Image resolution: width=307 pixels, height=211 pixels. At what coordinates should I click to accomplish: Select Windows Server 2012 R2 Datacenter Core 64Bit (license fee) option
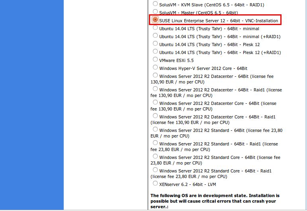155,103
